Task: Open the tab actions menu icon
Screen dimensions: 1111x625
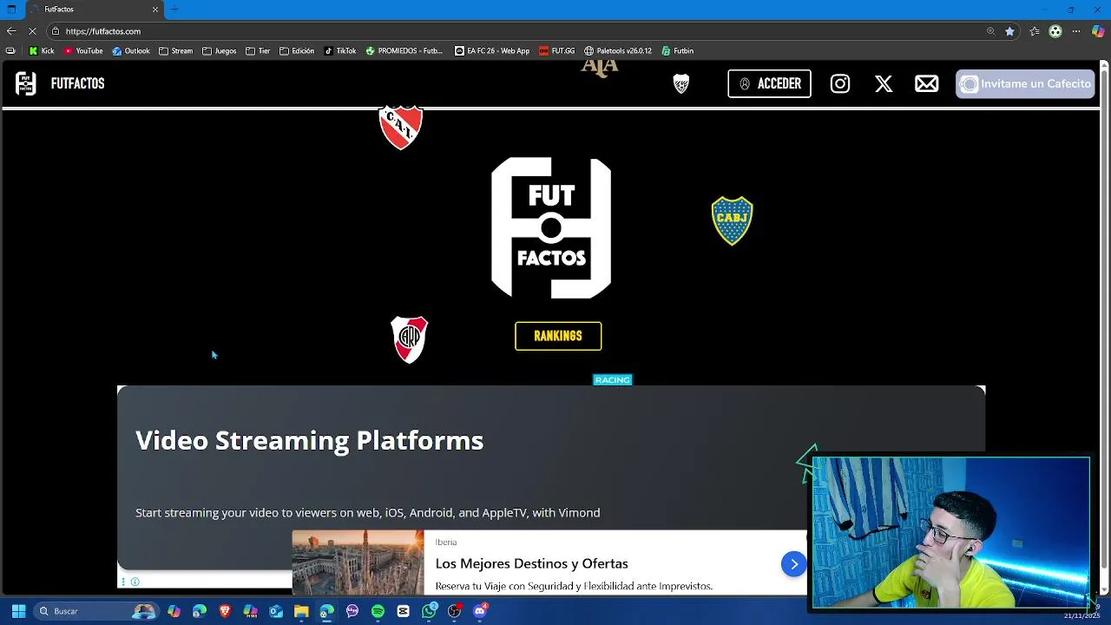Action: pos(11,9)
